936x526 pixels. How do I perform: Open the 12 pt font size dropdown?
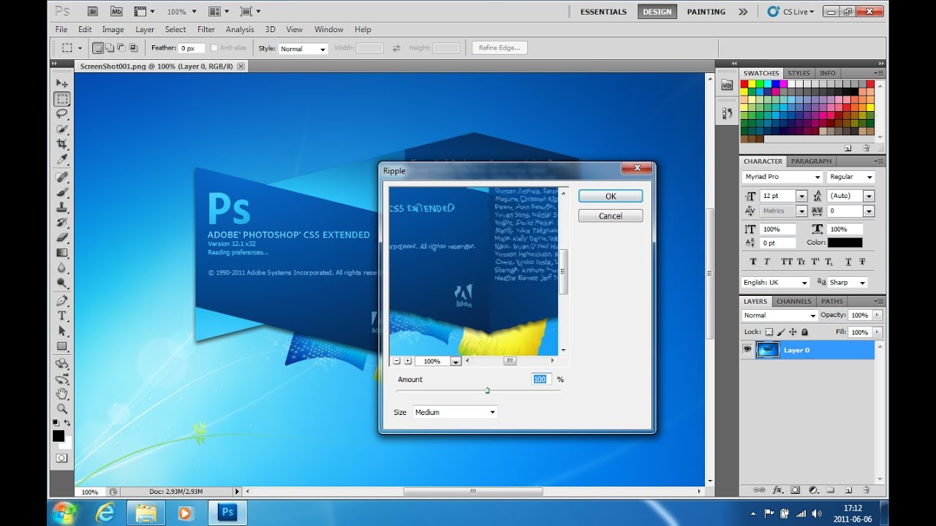click(801, 196)
